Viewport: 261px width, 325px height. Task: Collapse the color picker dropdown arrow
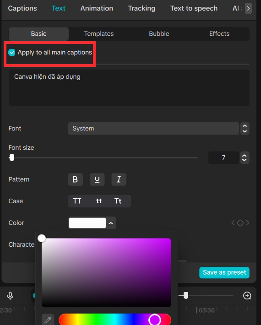[x=111, y=223]
